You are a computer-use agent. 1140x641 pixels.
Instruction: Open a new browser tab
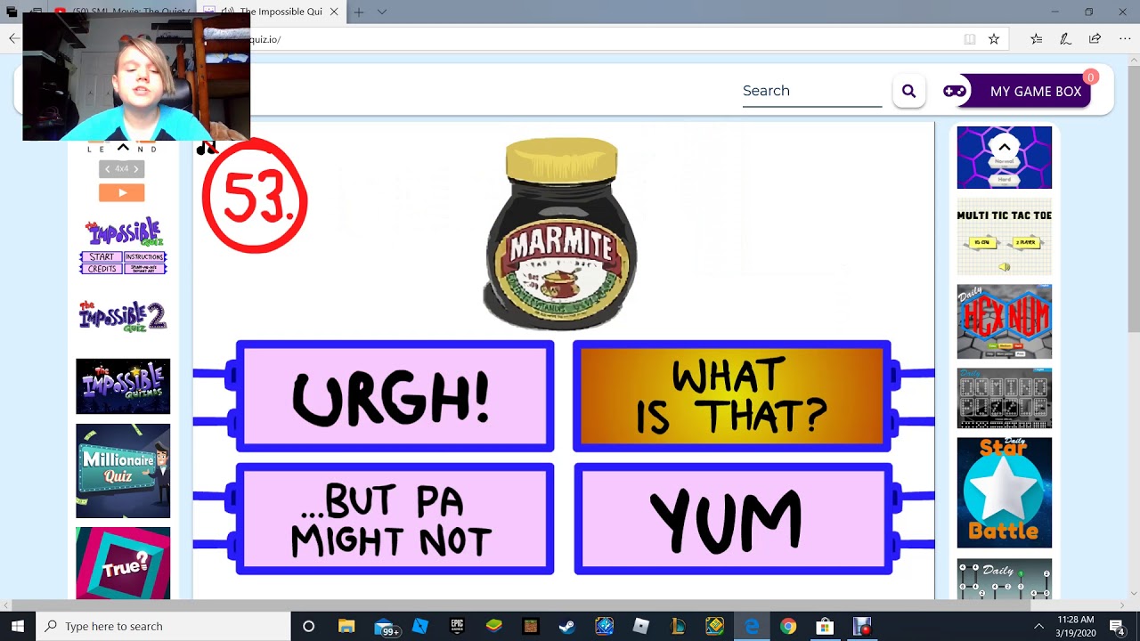coord(358,12)
